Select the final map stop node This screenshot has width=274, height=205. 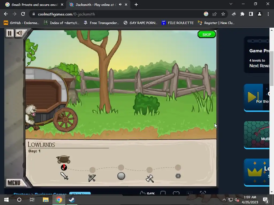click(178, 168)
